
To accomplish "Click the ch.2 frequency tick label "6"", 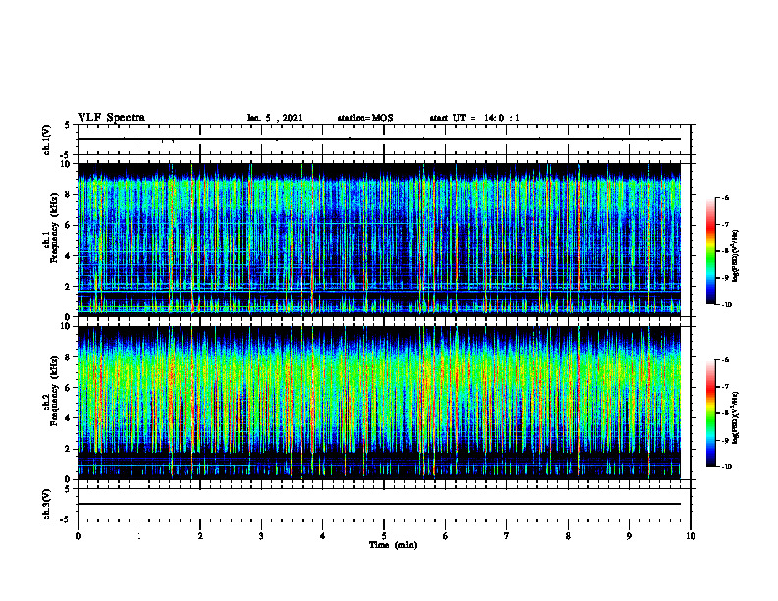I will tap(69, 388).
